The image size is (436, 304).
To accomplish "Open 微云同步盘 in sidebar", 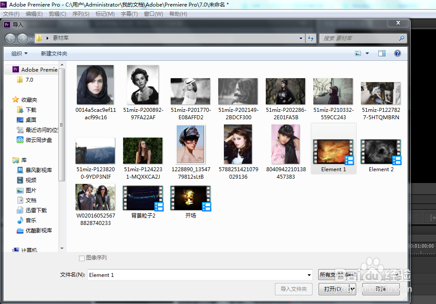I will [34, 140].
